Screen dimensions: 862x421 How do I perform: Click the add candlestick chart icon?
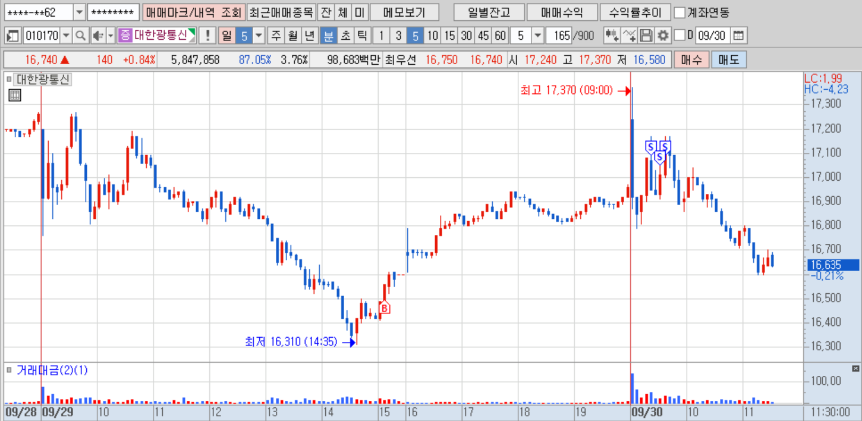[611, 36]
